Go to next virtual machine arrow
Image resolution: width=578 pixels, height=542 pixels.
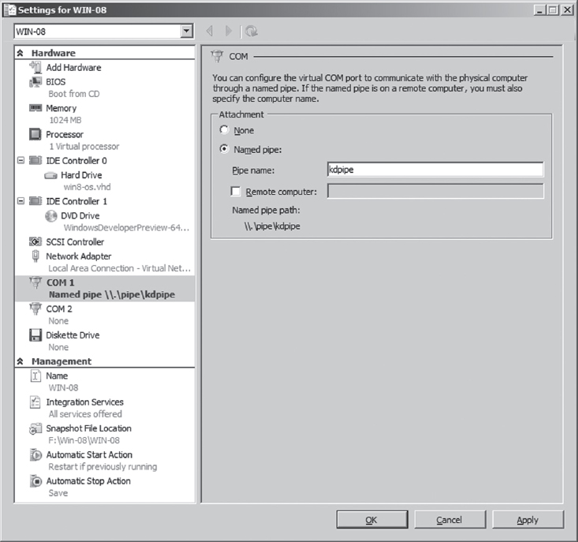coord(229,31)
